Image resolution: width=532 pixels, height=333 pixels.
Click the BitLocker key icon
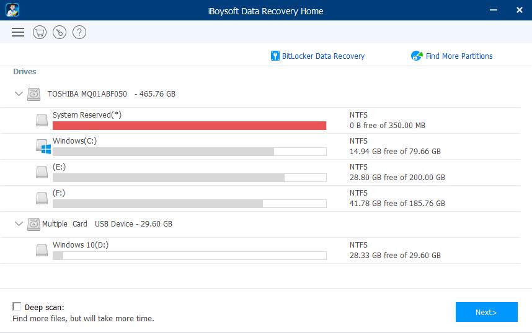[x=275, y=56]
